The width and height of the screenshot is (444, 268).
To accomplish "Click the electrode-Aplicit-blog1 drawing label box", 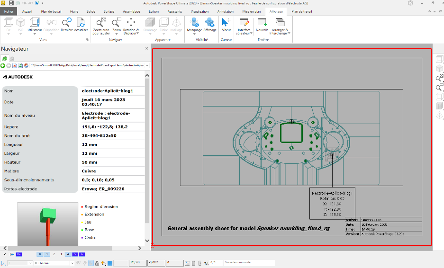I will pyautogui.click(x=332, y=204).
